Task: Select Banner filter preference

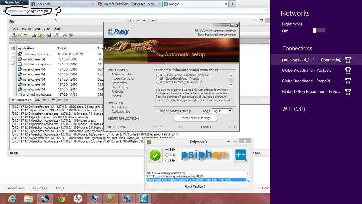Action: point(119,83)
